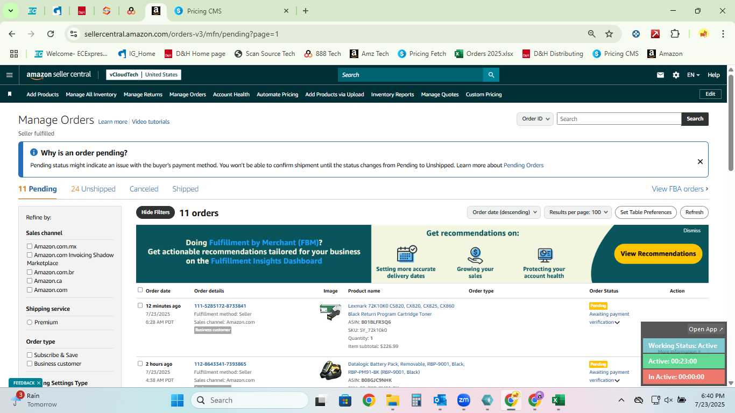Check the Amazon.com.mx sales channel filter
The image size is (735, 413).
pyautogui.click(x=30, y=246)
